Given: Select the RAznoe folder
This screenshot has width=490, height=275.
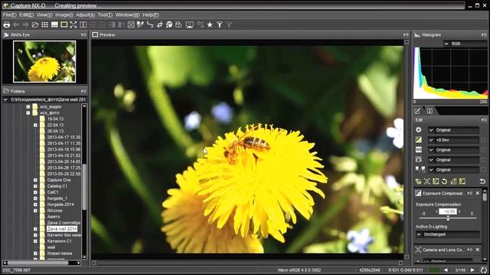Looking at the screenshot, I should (54, 211).
